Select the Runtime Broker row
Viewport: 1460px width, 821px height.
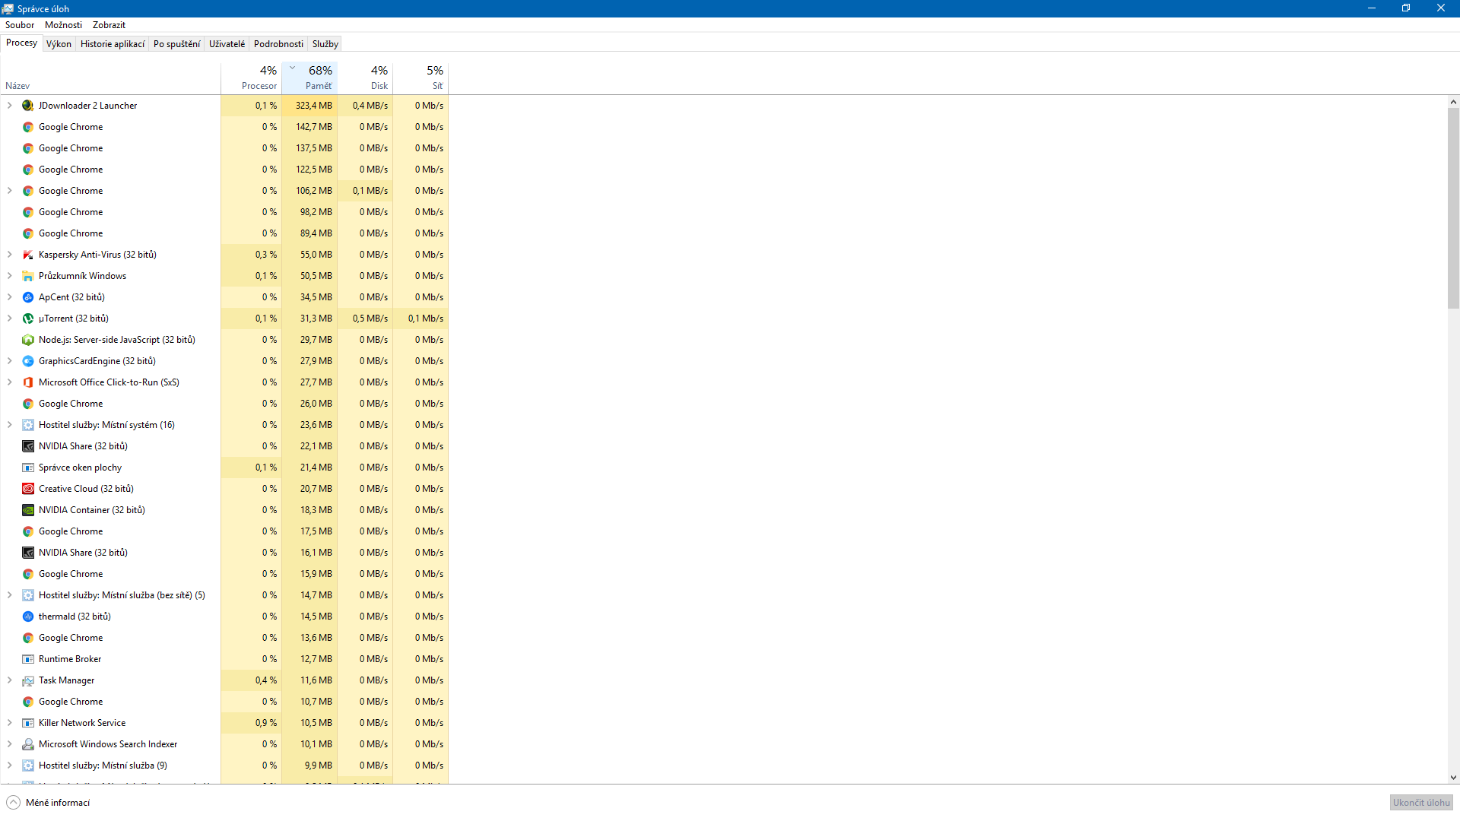pyautogui.click(x=224, y=659)
